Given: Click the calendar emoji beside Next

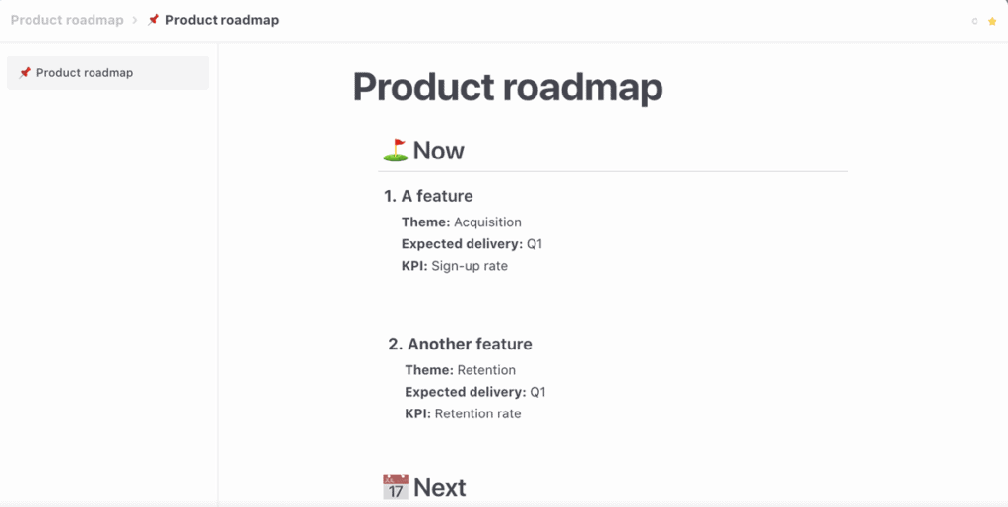Looking at the screenshot, I should 396,487.
